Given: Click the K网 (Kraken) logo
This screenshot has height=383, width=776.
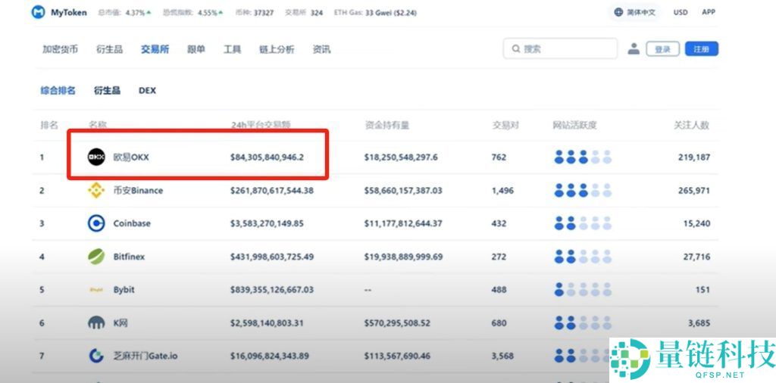Looking at the screenshot, I should point(96,322).
